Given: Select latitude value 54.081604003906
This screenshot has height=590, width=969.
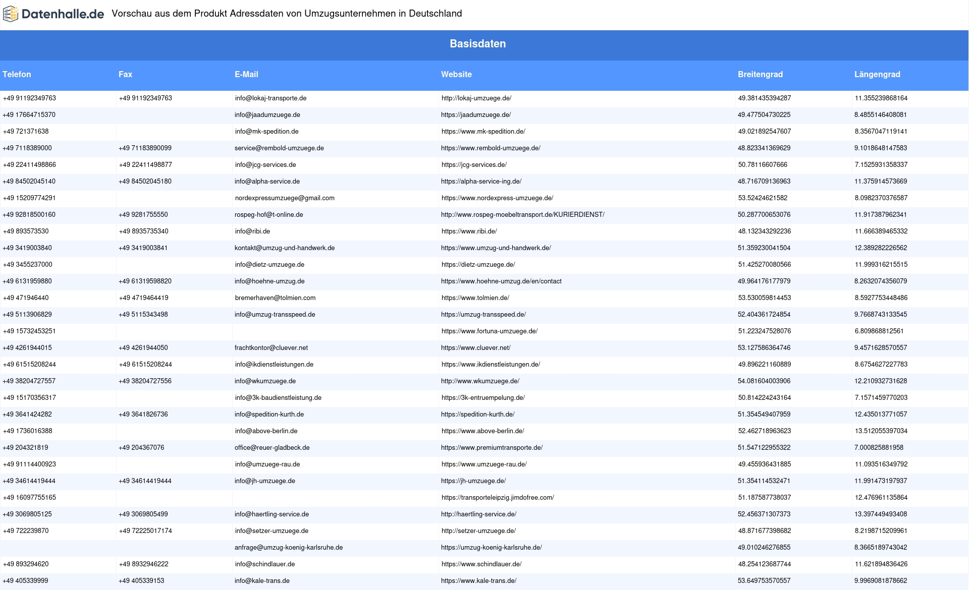Looking at the screenshot, I should (x=764, y=381).
